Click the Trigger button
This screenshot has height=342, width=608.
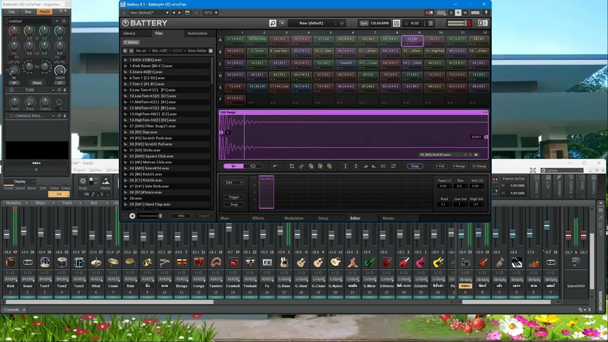[234, 197]
